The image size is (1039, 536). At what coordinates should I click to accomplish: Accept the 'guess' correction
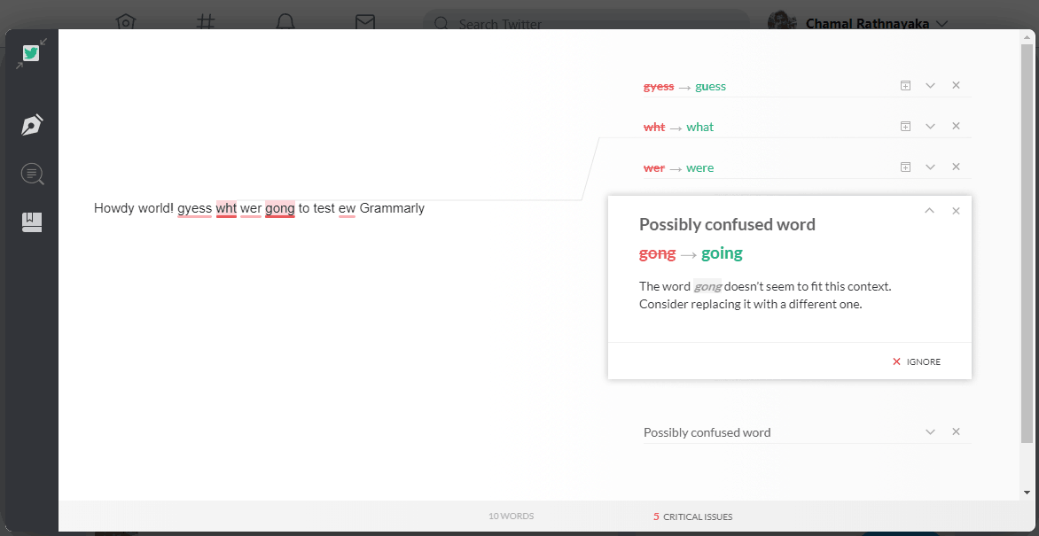(710, 87)
